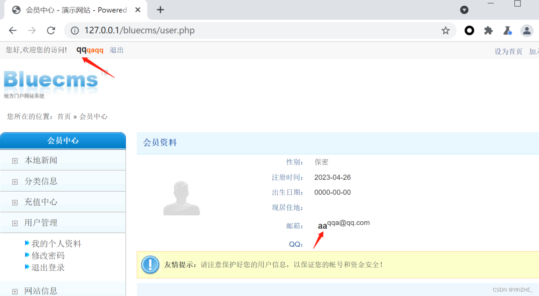The height and width of the screenshot is (296, 539).
Task: Click birth date 0000-00-00
Action: click(333, 192)
